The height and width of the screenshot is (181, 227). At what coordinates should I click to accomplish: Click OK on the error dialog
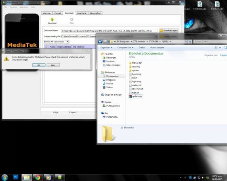click(39, 65)
